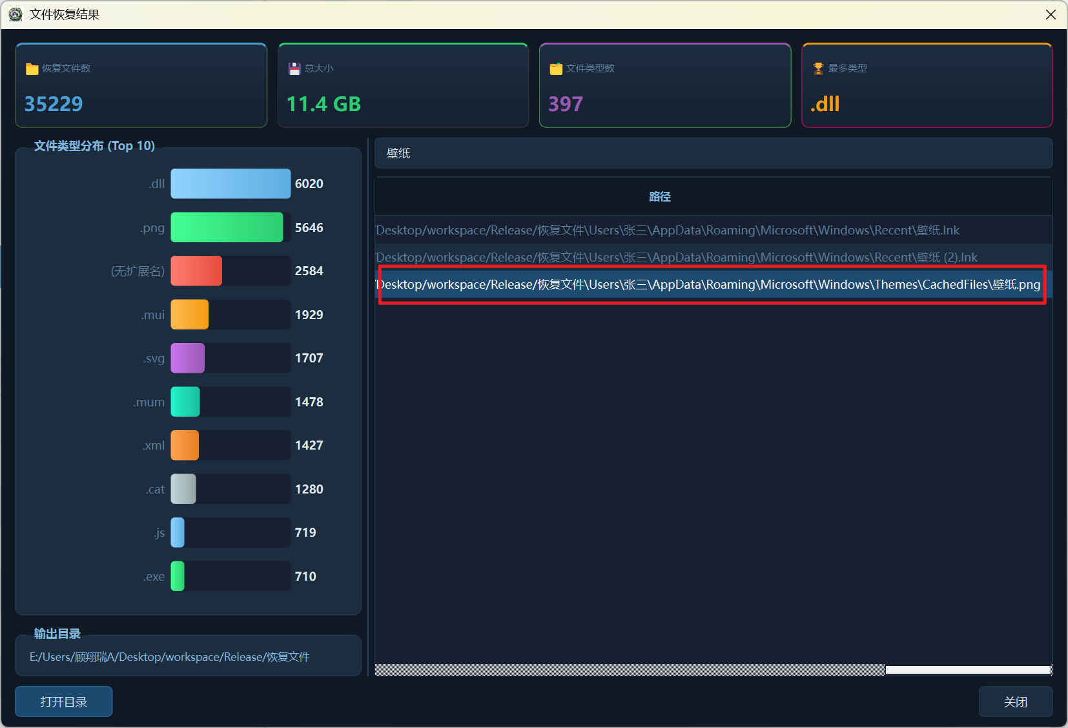Click the purple .svg distribution bar

coord(187,358)
